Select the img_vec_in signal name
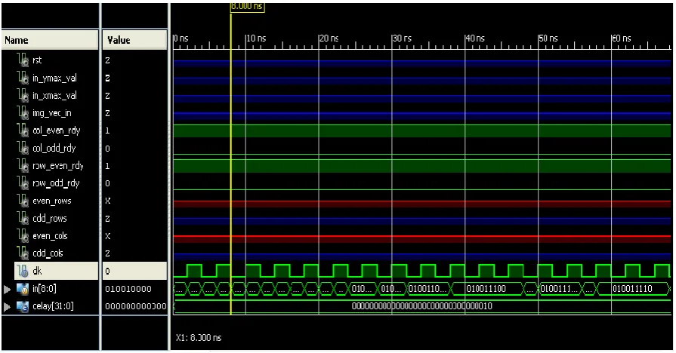 click(52, 113)
